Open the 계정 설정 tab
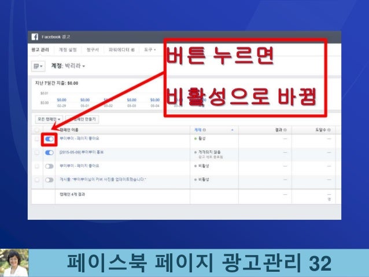The width and height of the screenshot is (369, 277). [x=68, y=50]
